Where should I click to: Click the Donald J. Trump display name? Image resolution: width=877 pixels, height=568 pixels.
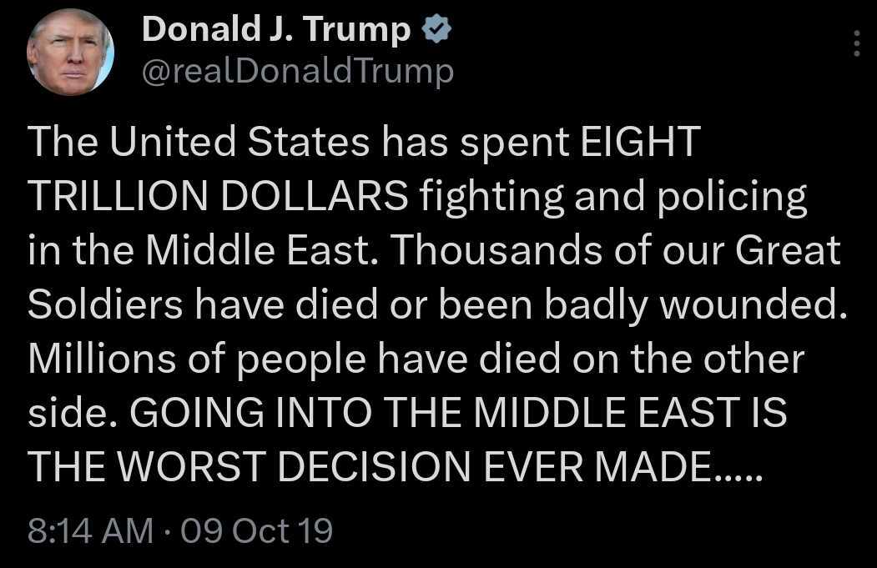[275, 31]
